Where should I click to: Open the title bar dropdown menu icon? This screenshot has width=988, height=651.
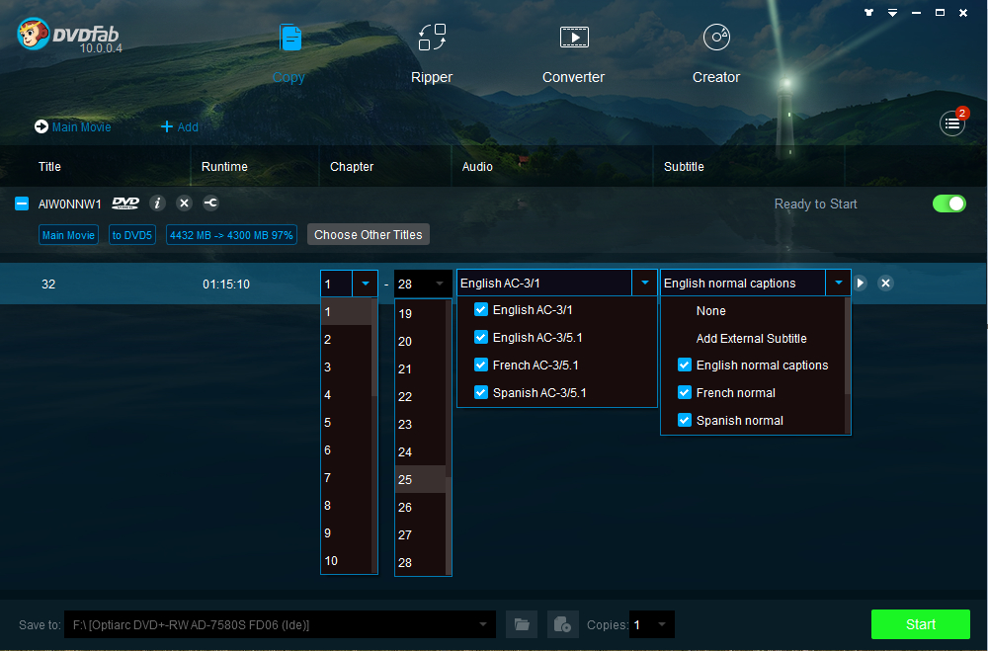892,12
